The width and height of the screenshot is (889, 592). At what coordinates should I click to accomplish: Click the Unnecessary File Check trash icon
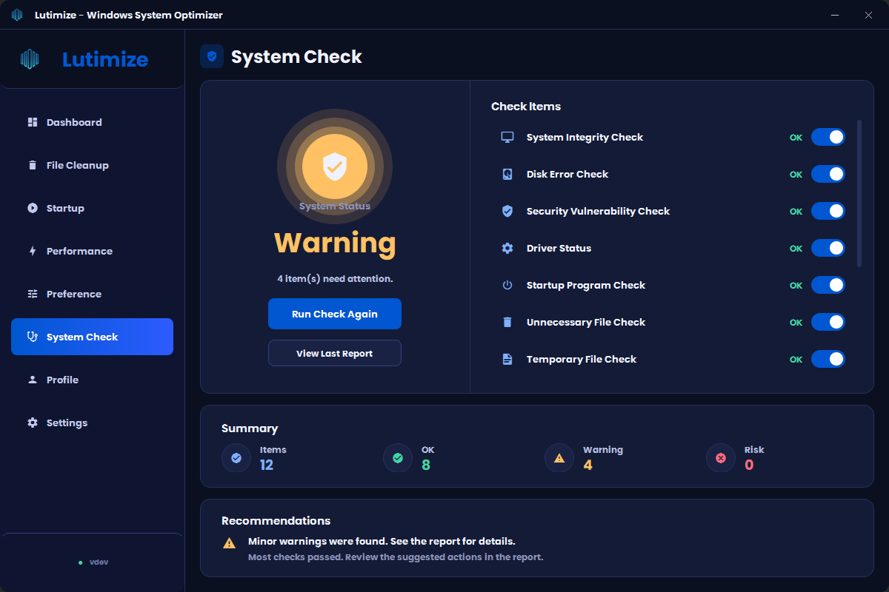coord(507,323)
